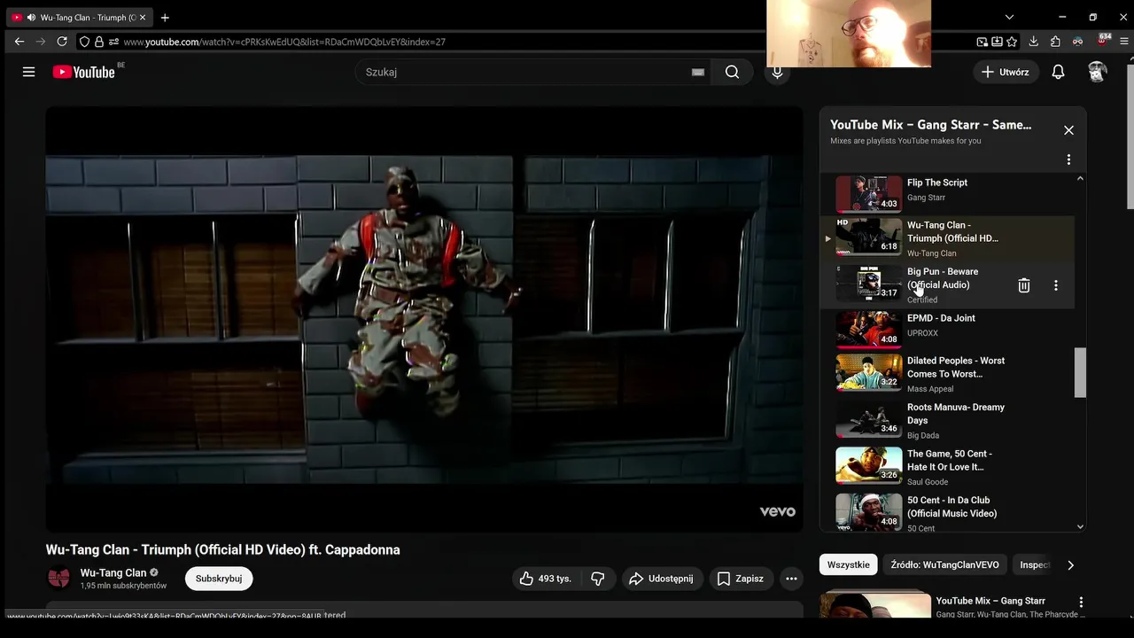
Task: Play 50 Cent - In Da Club
Action: [x=947, y=512]
